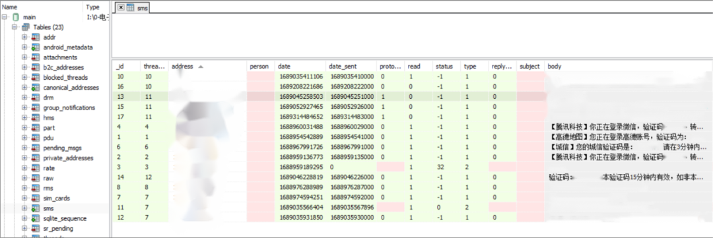Click the main database icon
713x238 pixels.
pyautogui.click(x=16, y=17)
